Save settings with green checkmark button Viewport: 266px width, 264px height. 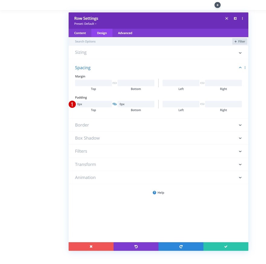pos(226,246)
